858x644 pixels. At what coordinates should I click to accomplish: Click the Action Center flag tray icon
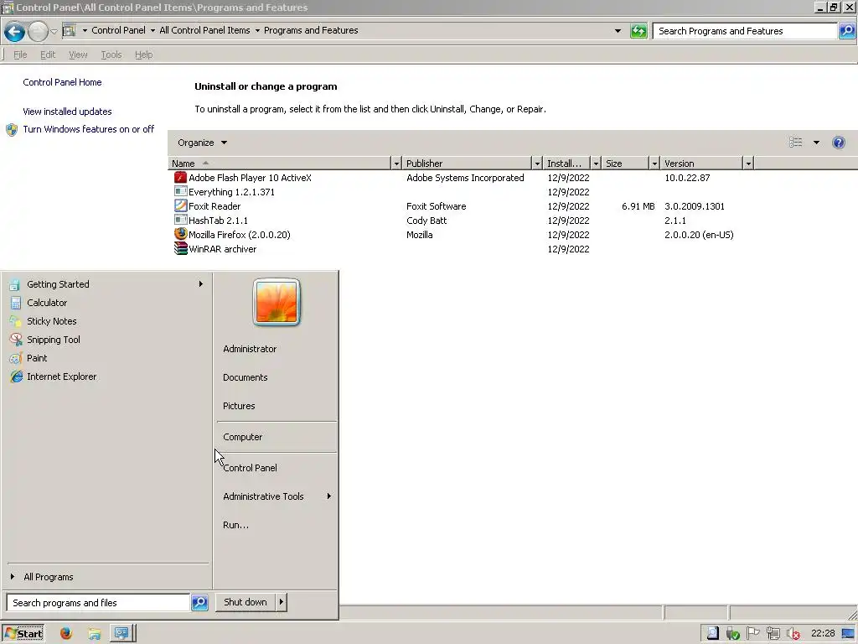[x=753, y=634]
